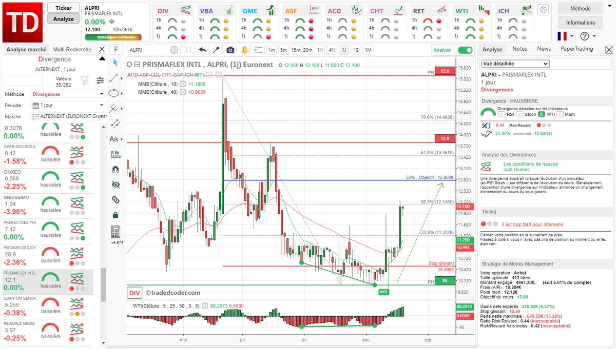This screenshot has height=349, width=616.
Task: Open the Vue détaillée dropdown
Action: [515, 64]
